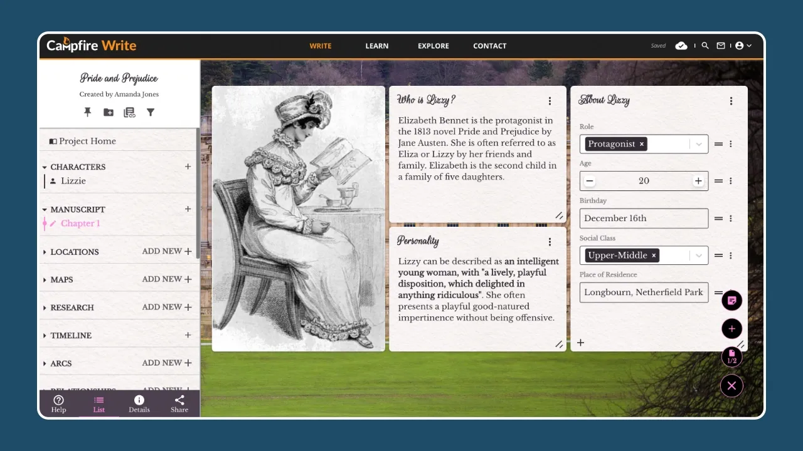Close the floating menu with X button
This screenshot has width=803, height=451.
pyautogui.click(x=731, y=386)
